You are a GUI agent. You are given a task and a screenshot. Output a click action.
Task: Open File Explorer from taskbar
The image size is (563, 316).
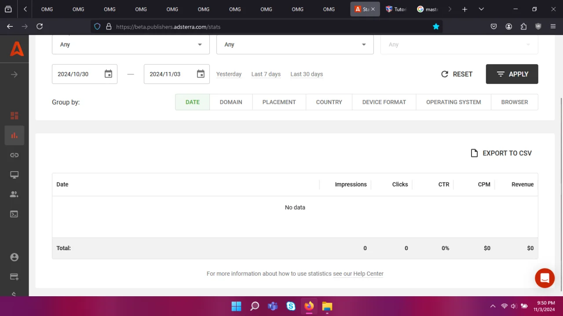tap(327, 306)
